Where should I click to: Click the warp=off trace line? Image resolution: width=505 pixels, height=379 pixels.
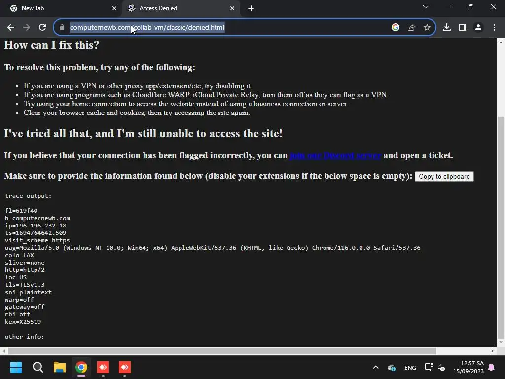click(19, 300)
